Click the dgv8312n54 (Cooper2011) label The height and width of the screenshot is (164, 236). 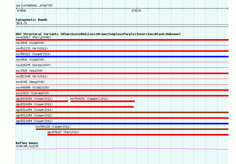pyautogui.click(x=34, y=115)
